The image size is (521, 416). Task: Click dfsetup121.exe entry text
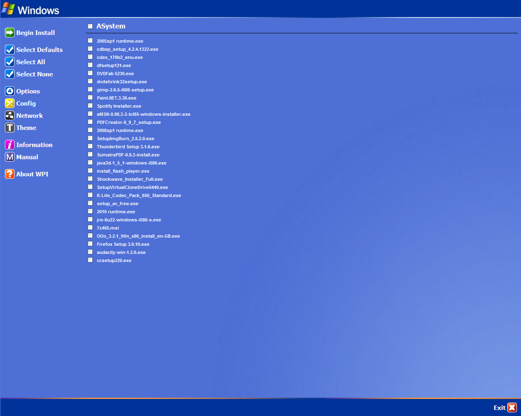pos(114,65)
